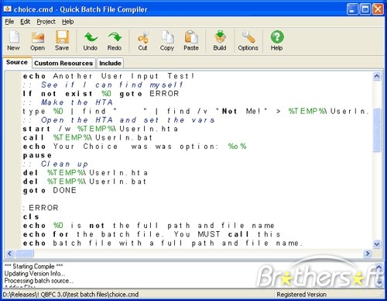
Task: Paste from clipboard icon
Action: coord(191,40)
